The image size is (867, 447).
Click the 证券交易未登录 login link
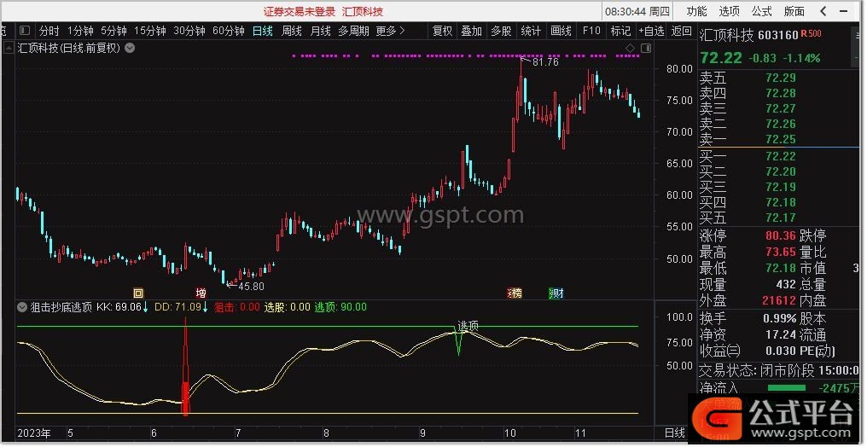tap(300, 12)
